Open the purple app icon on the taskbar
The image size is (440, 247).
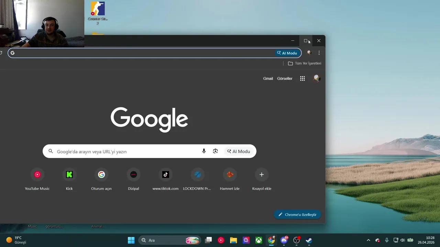point(246,240)
